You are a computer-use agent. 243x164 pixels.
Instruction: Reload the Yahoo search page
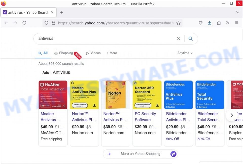(x=24, y=23)
